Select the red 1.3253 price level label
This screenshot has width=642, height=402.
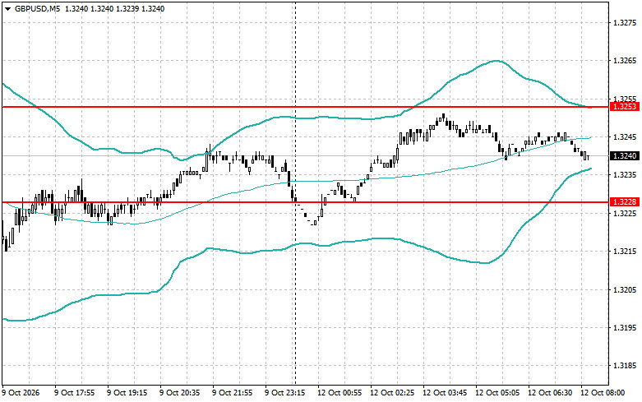[625, 107]
